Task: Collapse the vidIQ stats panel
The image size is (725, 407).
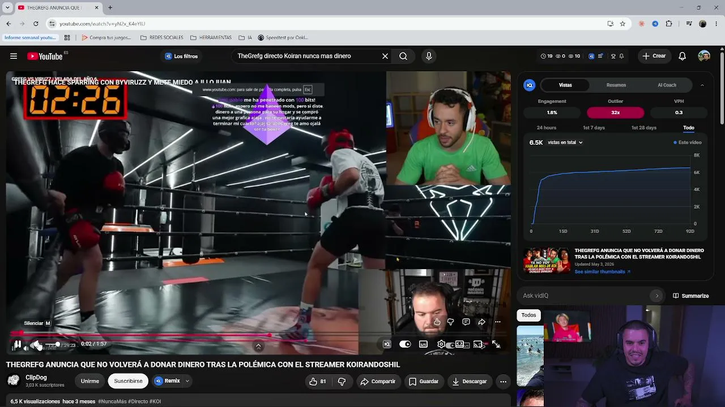Action: tap(702, 85)
